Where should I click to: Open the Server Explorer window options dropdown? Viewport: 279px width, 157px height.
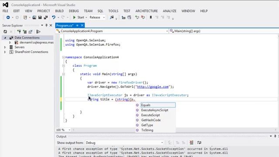(42, 25)
